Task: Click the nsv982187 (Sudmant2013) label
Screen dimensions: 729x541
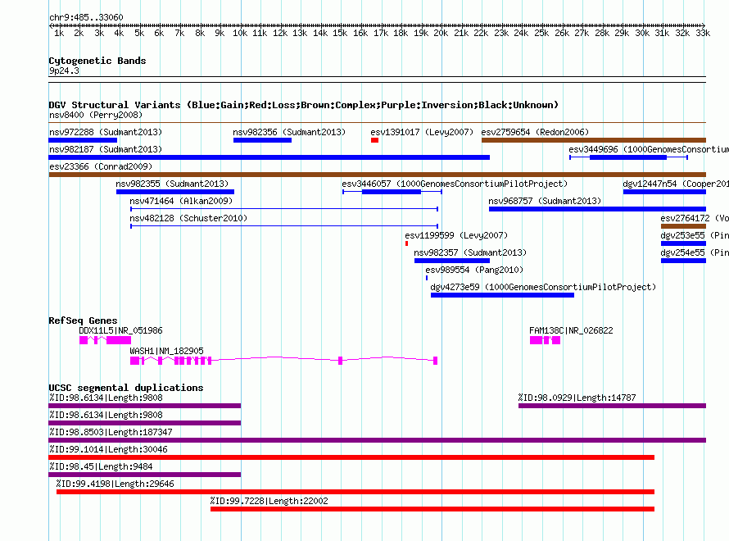Action: (106, 149)
